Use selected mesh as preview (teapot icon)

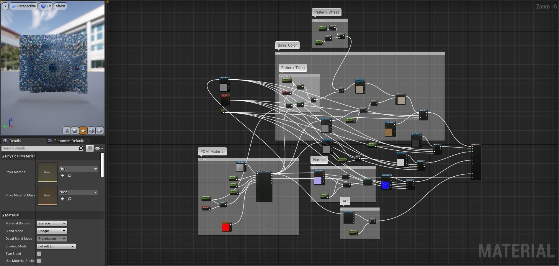click(x=100, y=131)
